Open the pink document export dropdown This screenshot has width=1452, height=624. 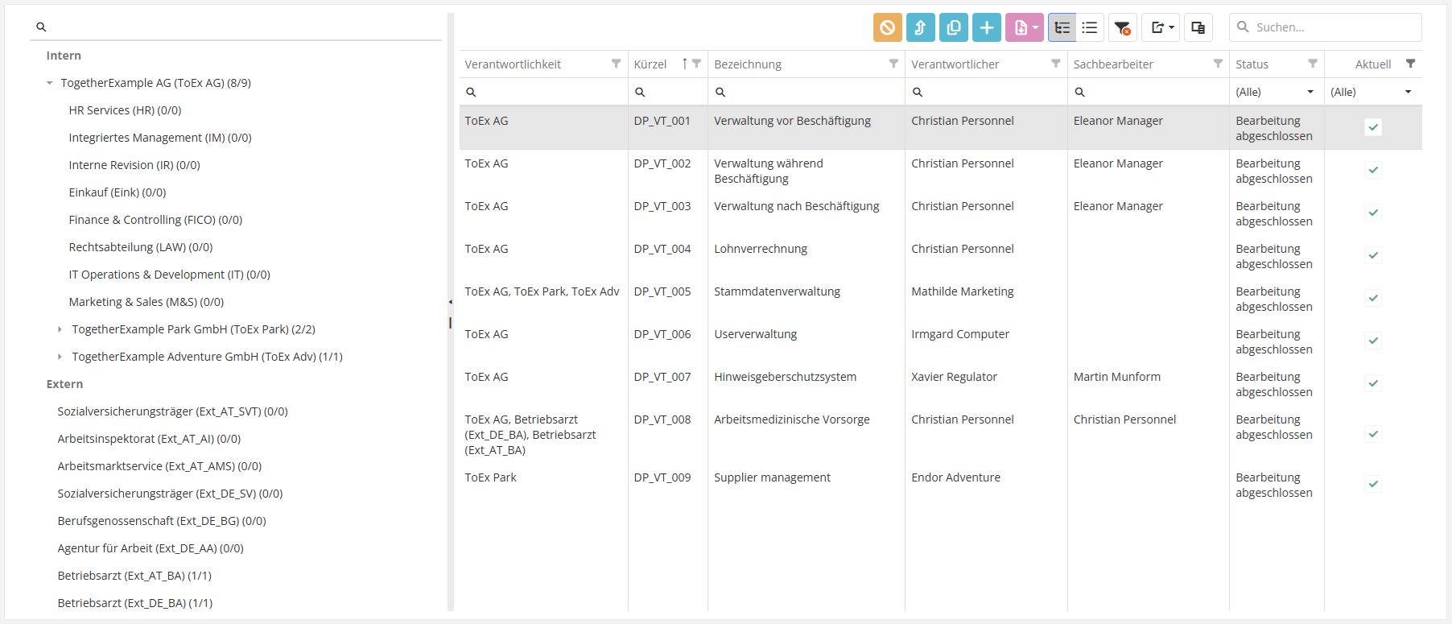[1024, 27]
